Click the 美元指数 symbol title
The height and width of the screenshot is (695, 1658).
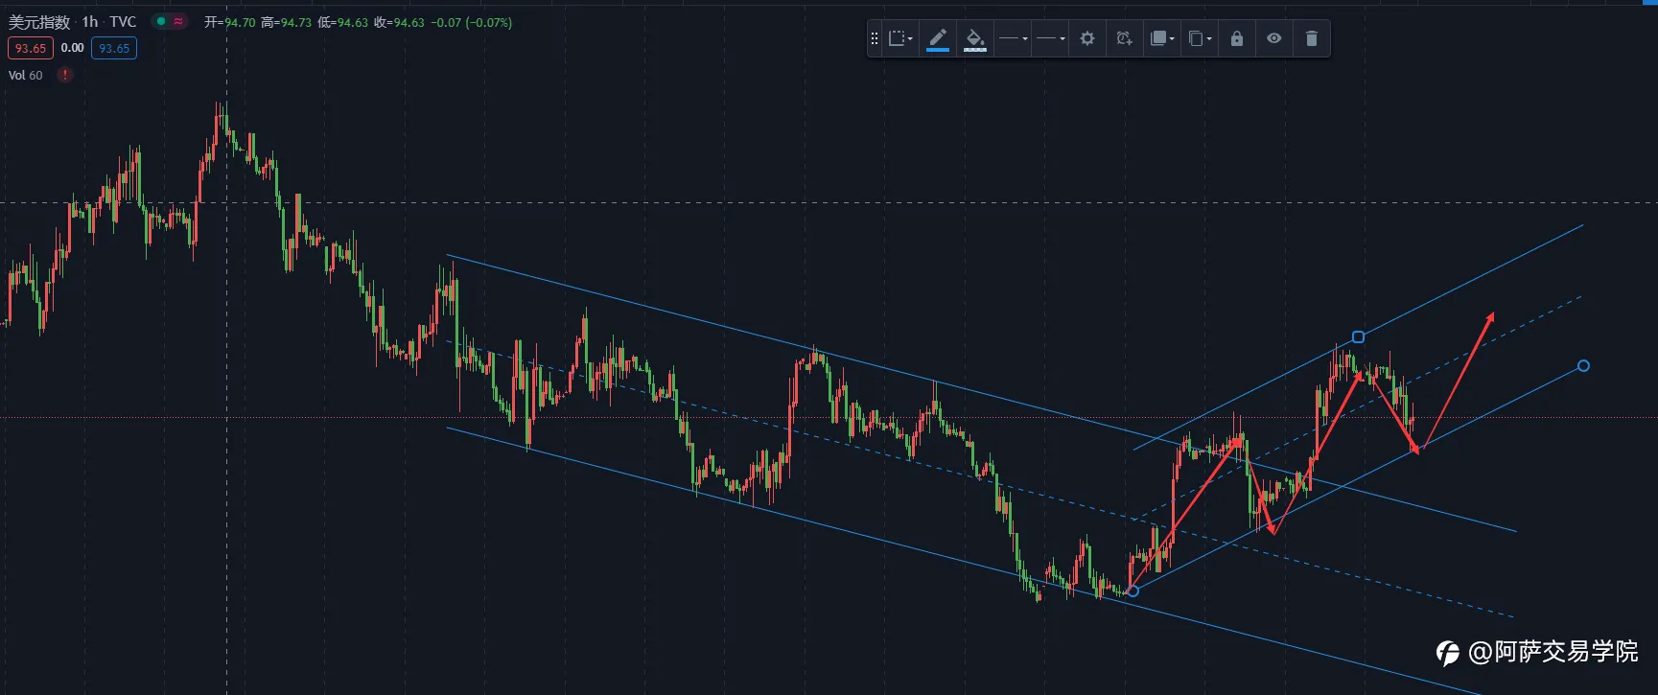[39, 21]
